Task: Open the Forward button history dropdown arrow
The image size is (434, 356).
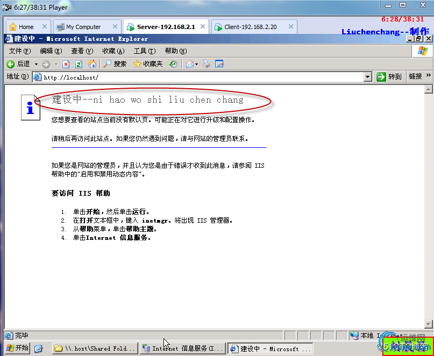Action: pyautogui.click(x=56, y=65)
